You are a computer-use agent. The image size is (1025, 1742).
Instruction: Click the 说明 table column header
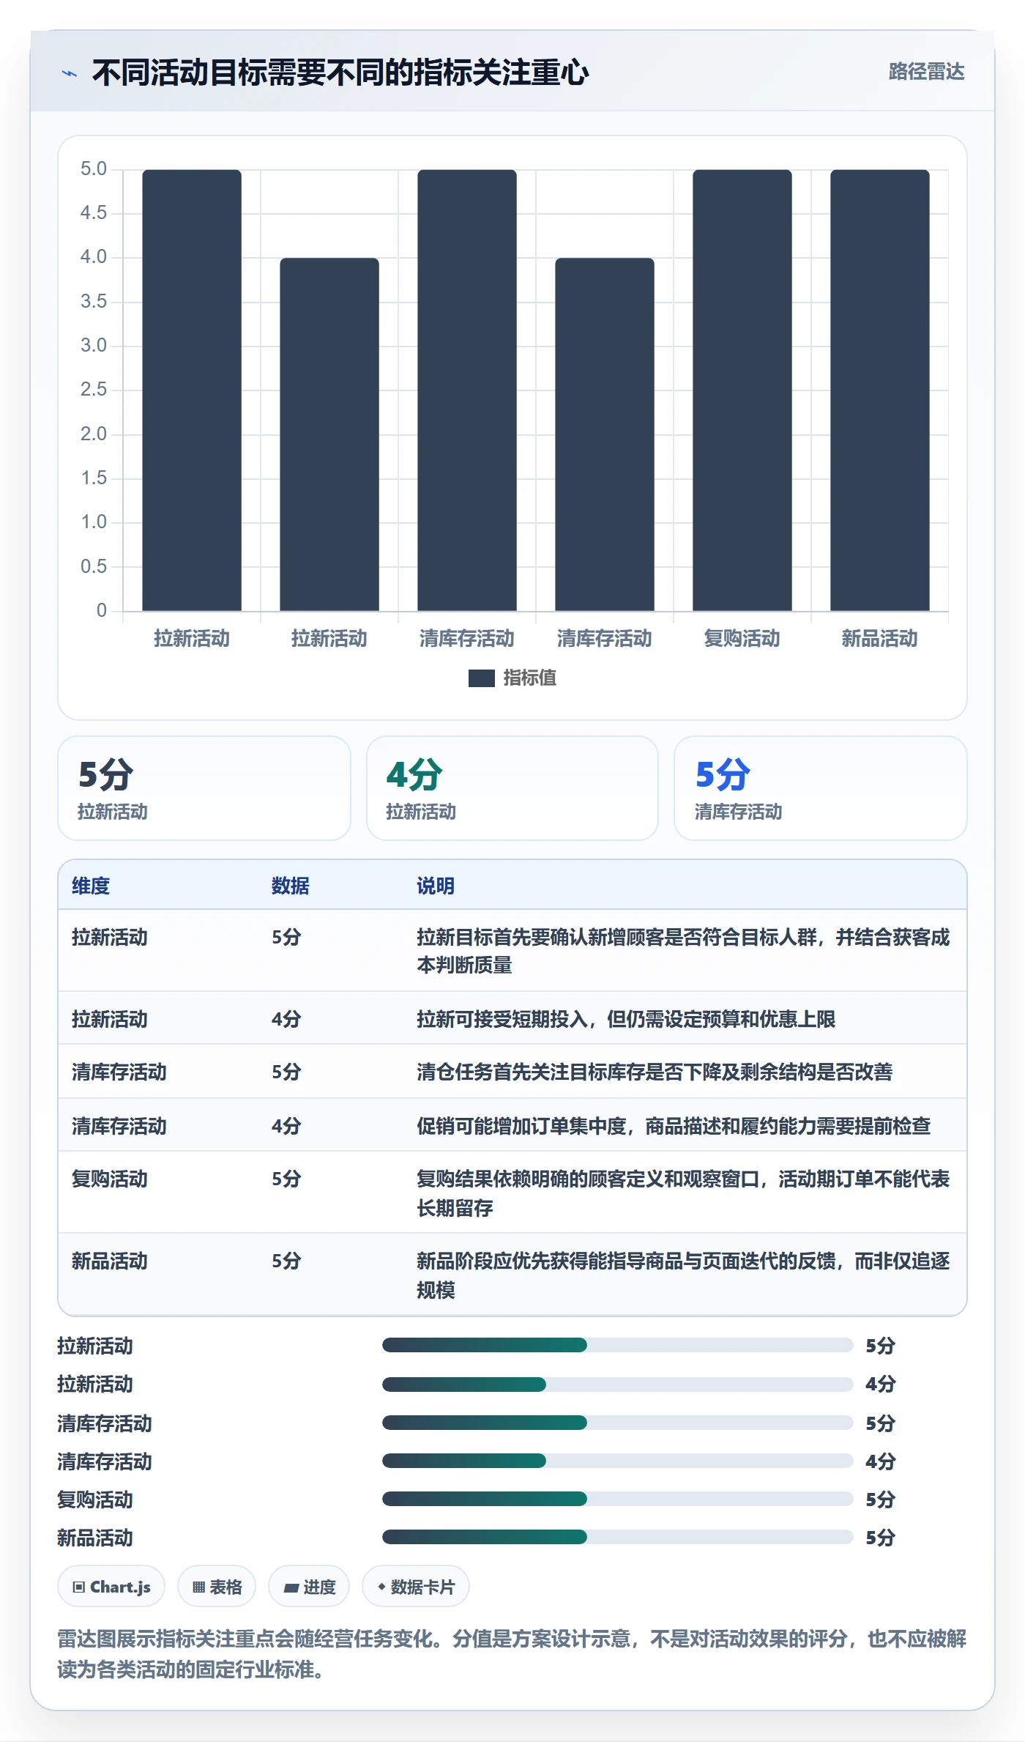[436, 886]
